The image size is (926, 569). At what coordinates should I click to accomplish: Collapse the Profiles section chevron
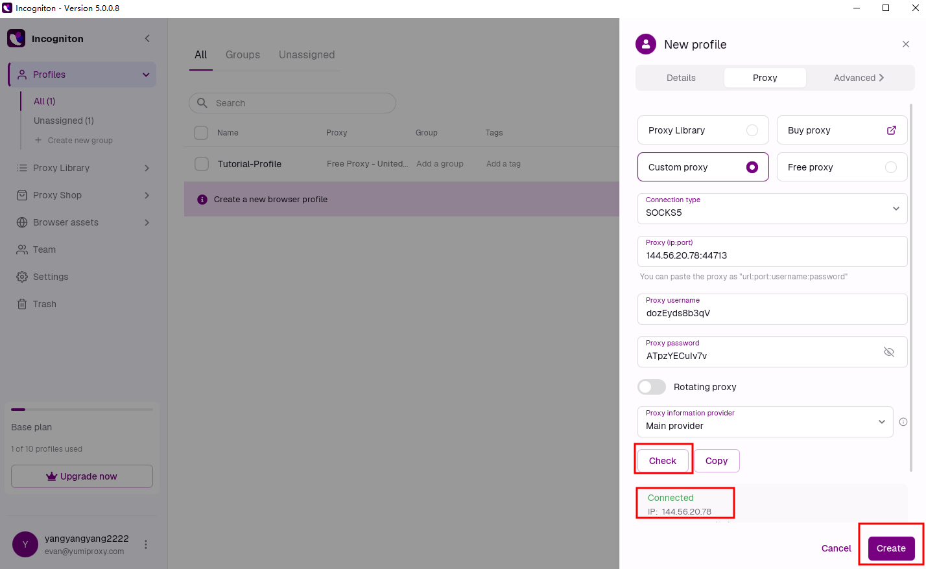pos(146,75)
